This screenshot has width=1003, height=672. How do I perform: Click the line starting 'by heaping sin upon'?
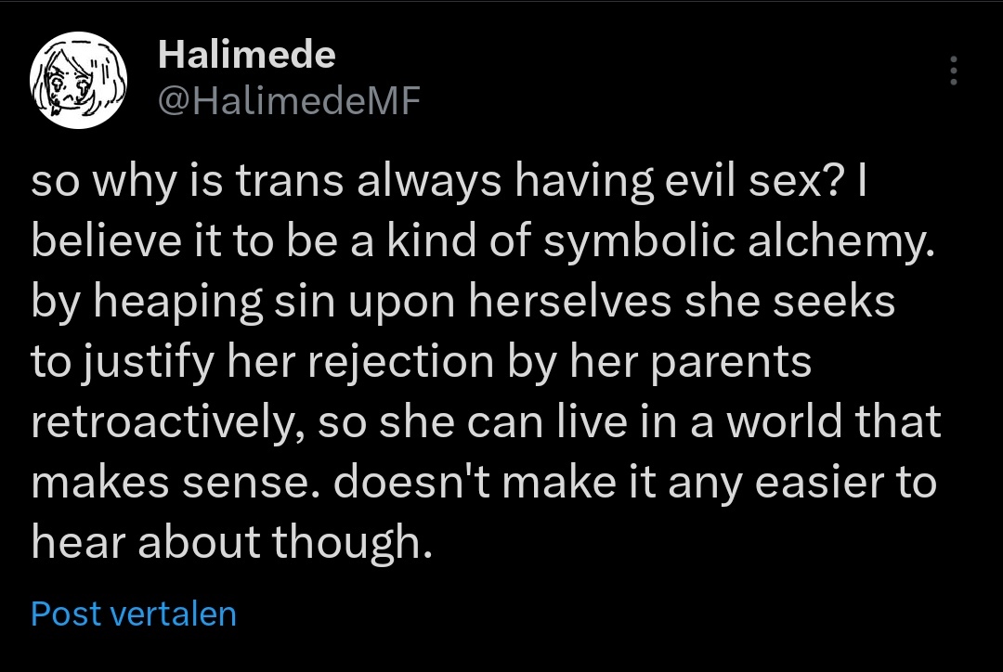463,303
